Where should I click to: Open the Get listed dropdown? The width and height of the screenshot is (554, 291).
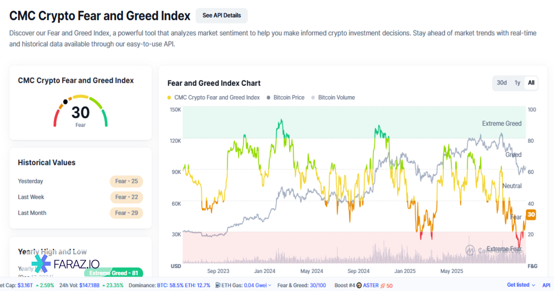[x=521, y=285]
